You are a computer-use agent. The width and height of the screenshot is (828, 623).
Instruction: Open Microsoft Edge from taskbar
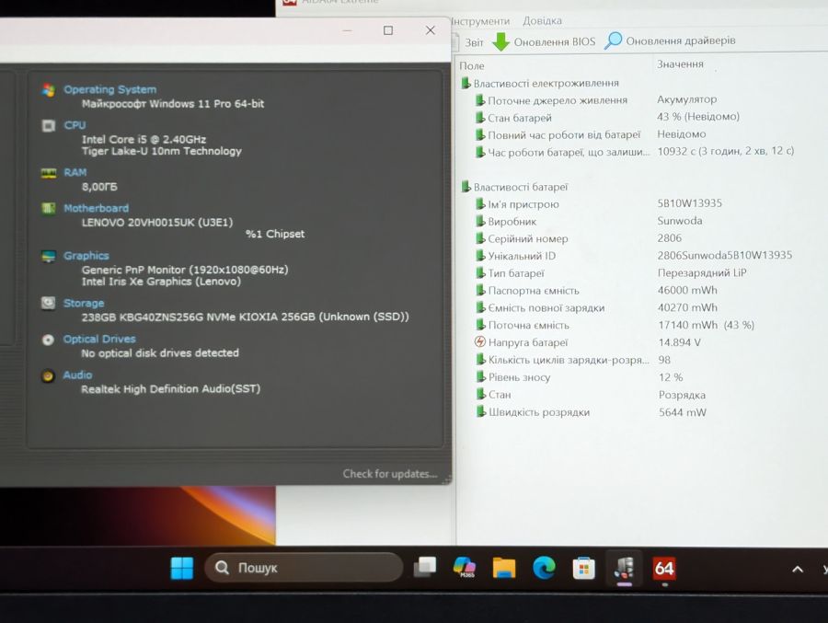pos(544,568)
